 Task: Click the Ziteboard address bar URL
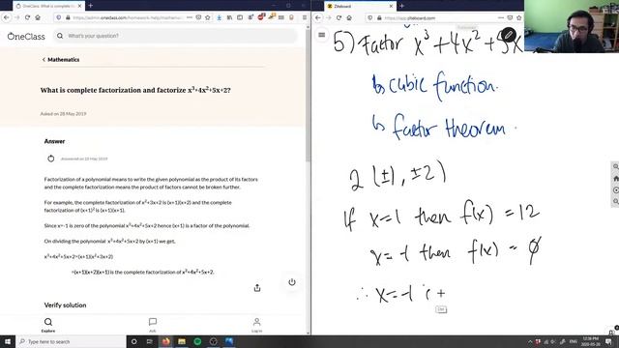[x=409, y=17]
